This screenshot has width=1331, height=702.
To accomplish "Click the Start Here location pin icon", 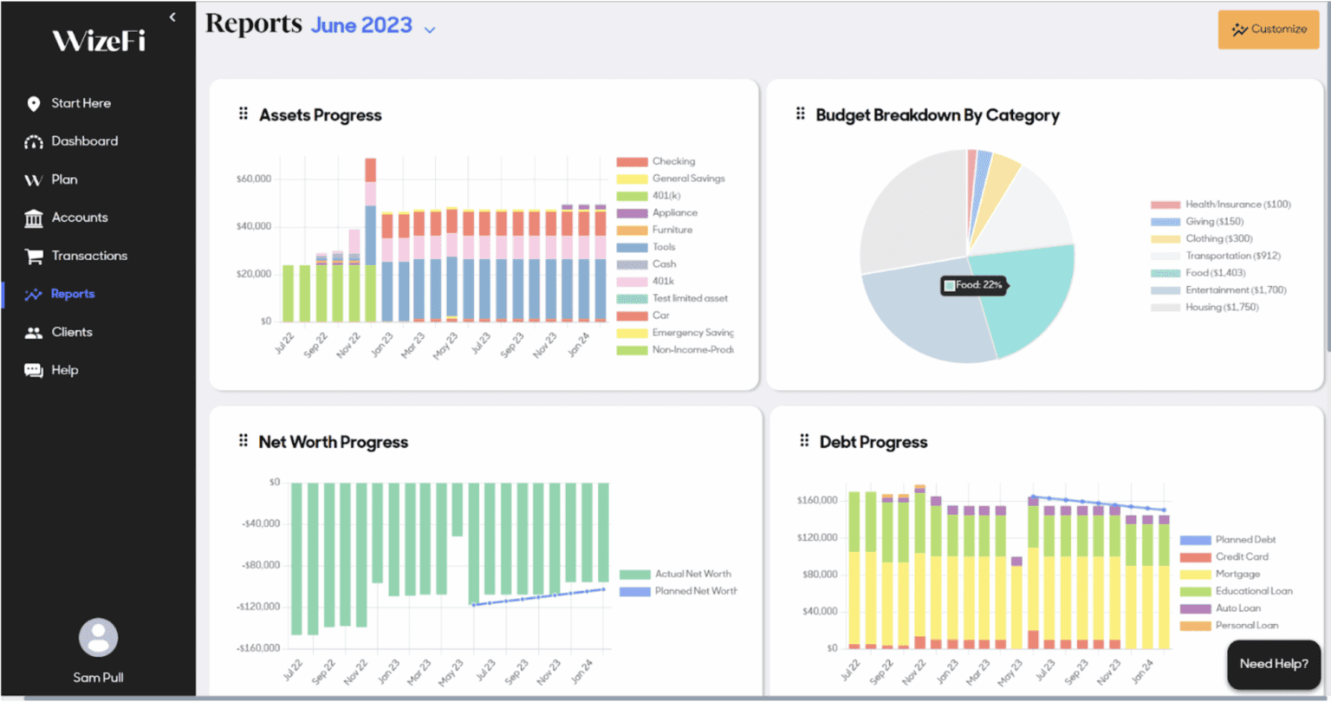I will coord(34,104).
